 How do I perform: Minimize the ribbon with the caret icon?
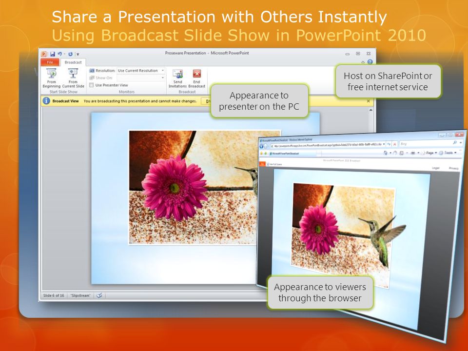point(363,62)
